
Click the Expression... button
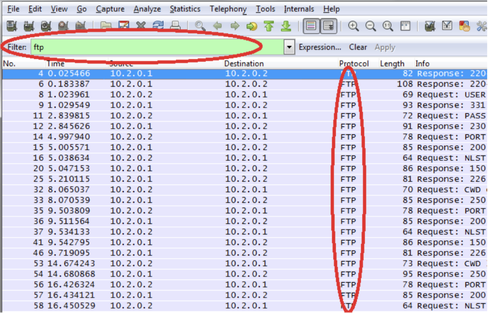point(320,47)
